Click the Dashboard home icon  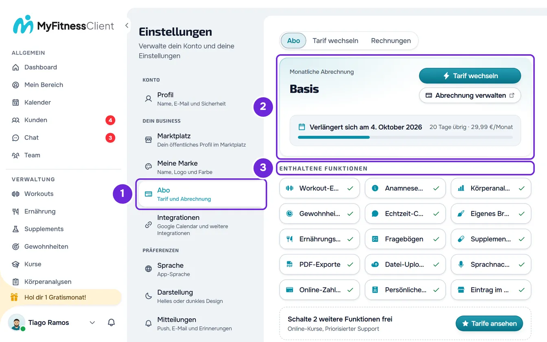click(x=15, y=67)
